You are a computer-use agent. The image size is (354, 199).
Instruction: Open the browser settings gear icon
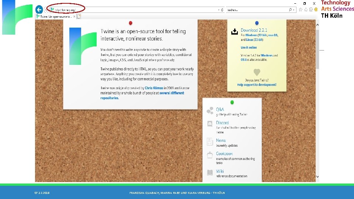point(311,10)
